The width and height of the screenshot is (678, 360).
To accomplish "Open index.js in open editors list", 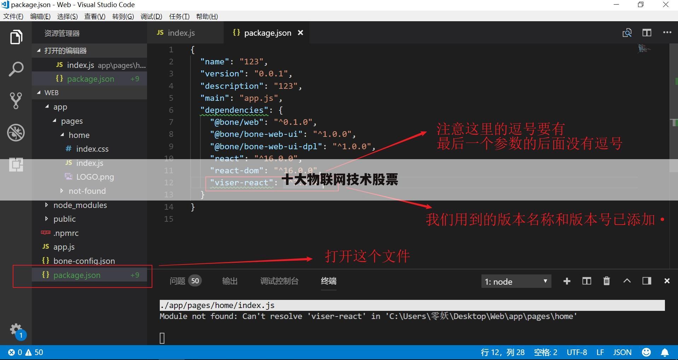I will click(89, 65).
